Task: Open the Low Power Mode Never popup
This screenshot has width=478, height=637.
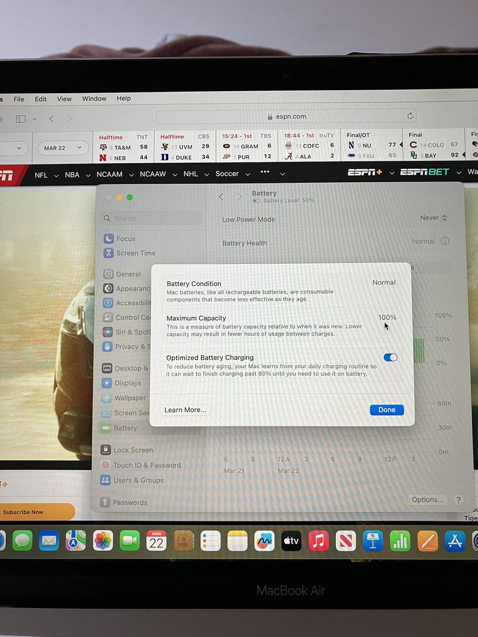Action: point(433,218)
